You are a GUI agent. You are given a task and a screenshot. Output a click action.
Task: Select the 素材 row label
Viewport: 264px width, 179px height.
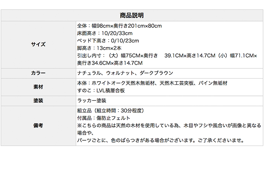[38, 87]
